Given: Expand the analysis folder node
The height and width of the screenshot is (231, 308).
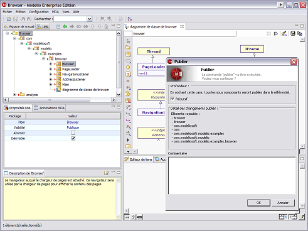Looking at the screenshot, I should click(x=14, y=95).
